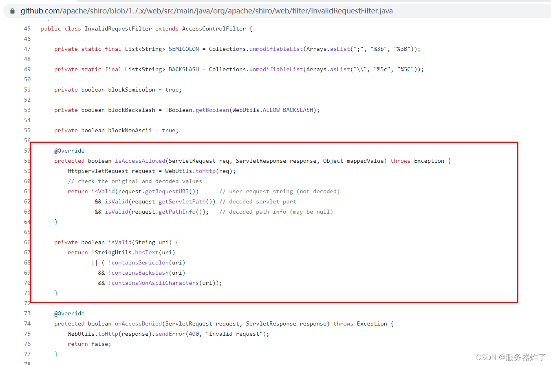The height and width of the screenshot is (365, 551).
Task: Click isAccessAllowed method name
Action: [x=140, y=161]
